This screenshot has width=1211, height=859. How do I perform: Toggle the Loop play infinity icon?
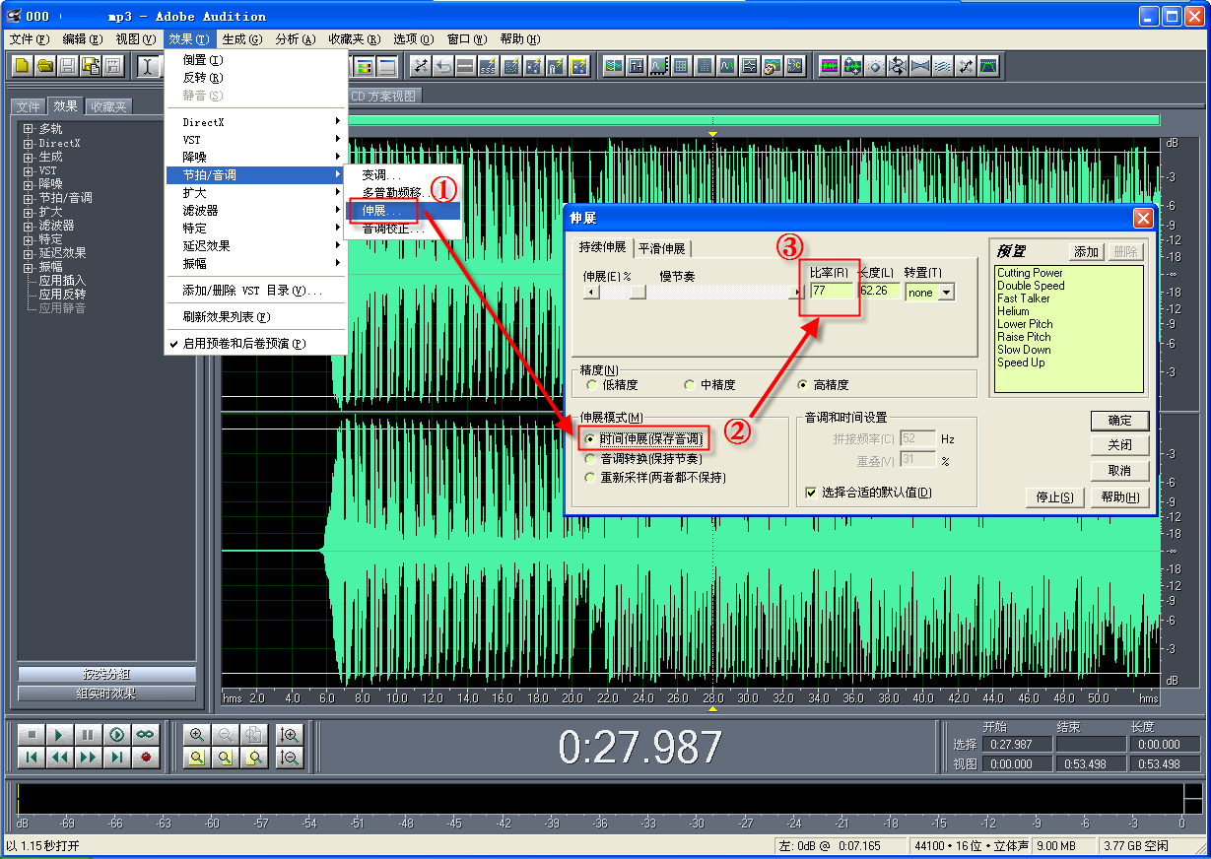[x=145, y=735]
